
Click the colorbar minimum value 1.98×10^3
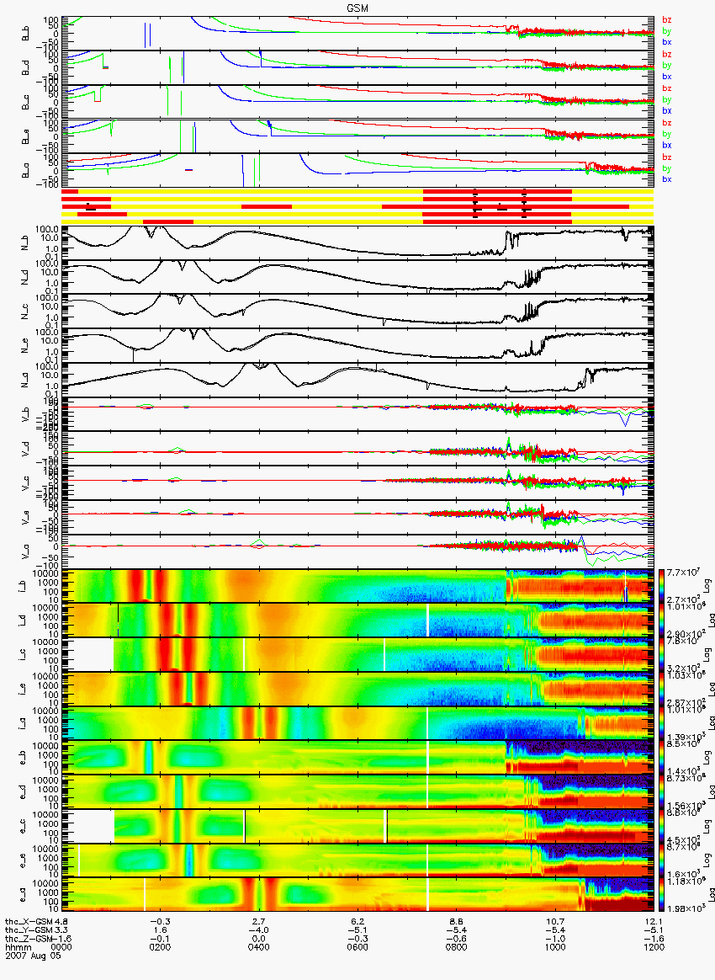coord(685,908)
